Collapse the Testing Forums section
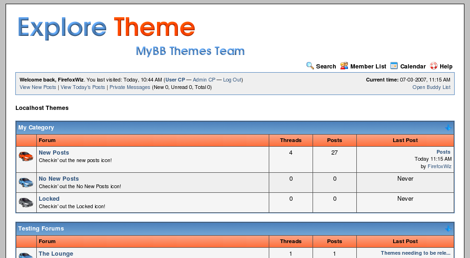The image size is (470, 258). 448,229
